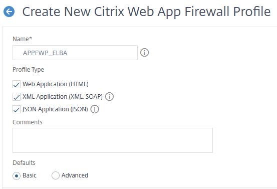The width and height of the screenshot is (277, 189).
Task: Click the Profile Type section label
Action: (28, 70)
